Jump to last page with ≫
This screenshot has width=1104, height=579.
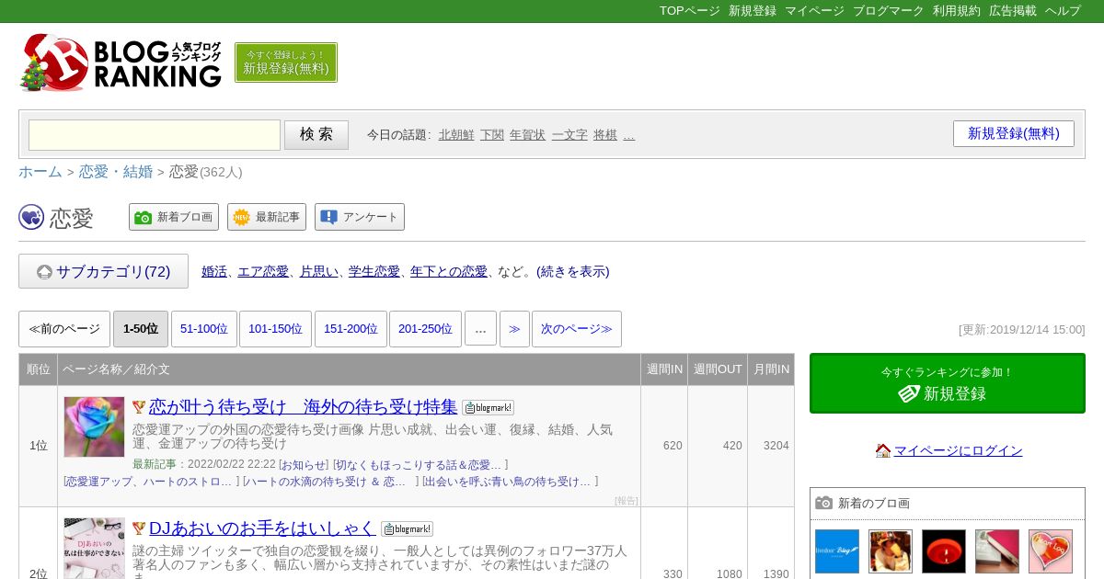pyautogui.click(x=514, y=329)
